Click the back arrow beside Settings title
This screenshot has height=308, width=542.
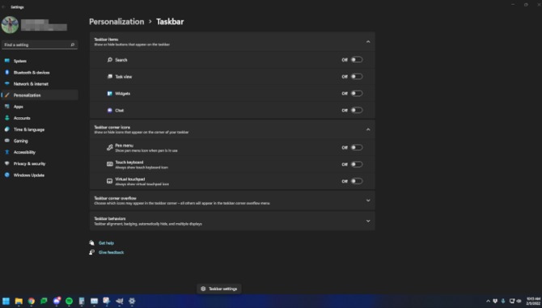[3, 7]
